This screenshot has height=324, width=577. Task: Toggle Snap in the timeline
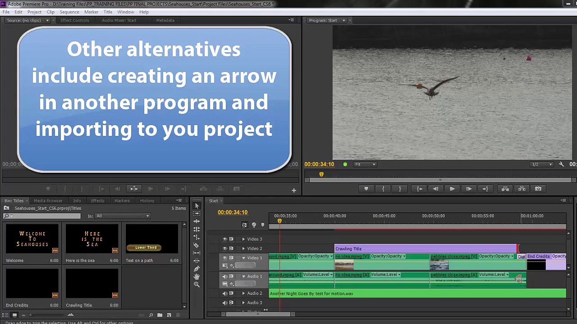click(x=245, y=225)
